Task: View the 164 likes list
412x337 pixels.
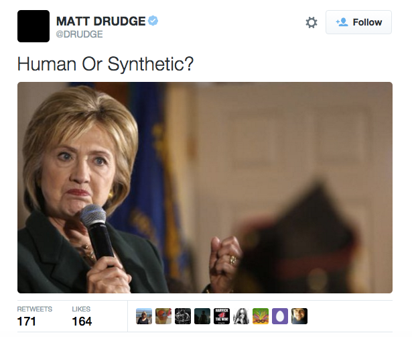Action: click(x=82, y=316)
